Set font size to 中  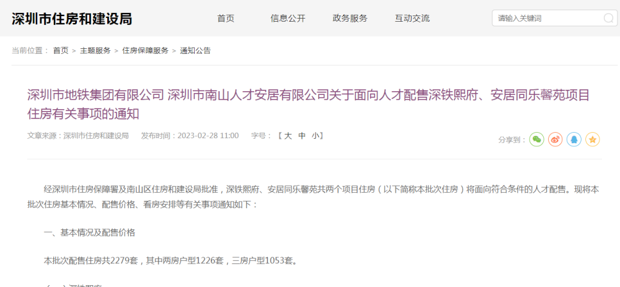click(302, 136)
